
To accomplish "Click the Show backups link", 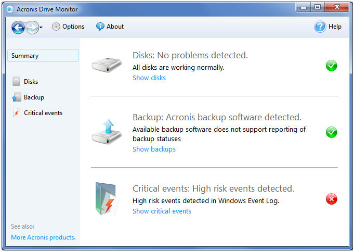I will click(x=154, y=149).
